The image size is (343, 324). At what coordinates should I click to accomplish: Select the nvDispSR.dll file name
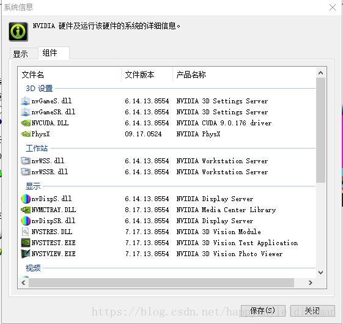(x=53, y=221)
